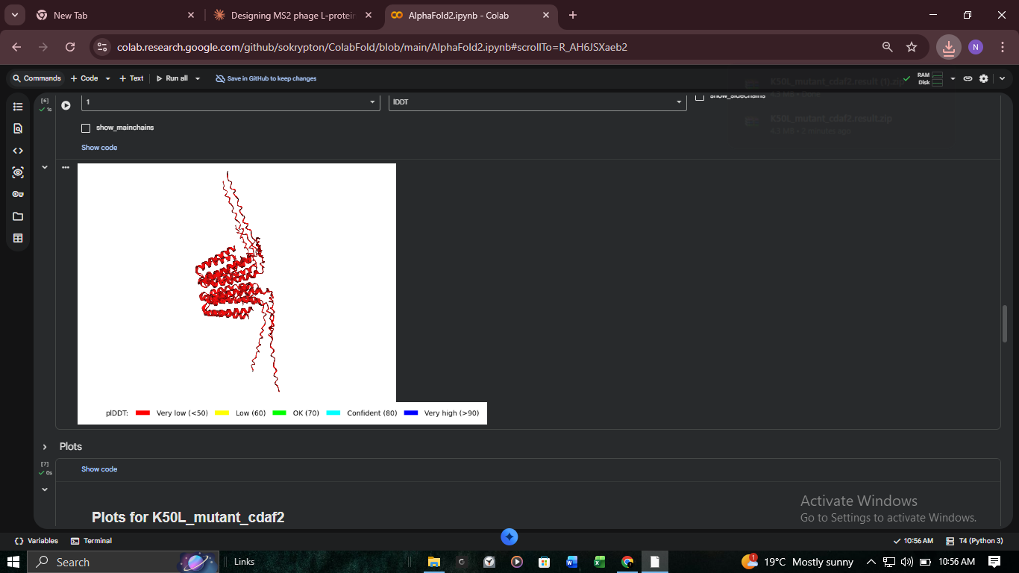
Task: Open the Code snippets sidebar icon
Action: click(18, 151)
